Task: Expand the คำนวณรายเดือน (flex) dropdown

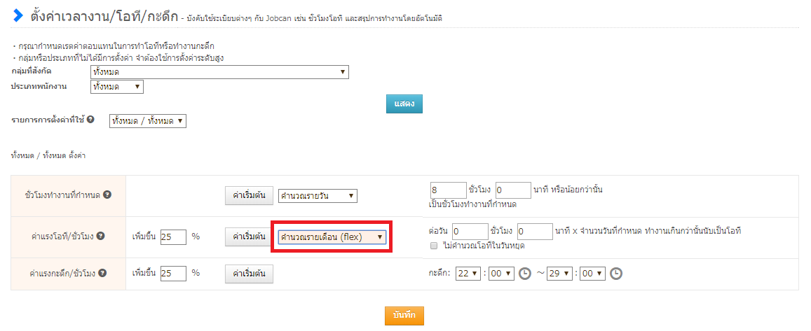Action: [332, 237]
